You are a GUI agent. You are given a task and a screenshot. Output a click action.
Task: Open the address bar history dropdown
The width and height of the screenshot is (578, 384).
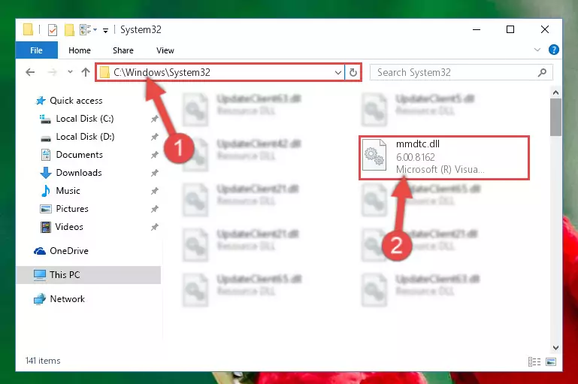click(337, 73)
